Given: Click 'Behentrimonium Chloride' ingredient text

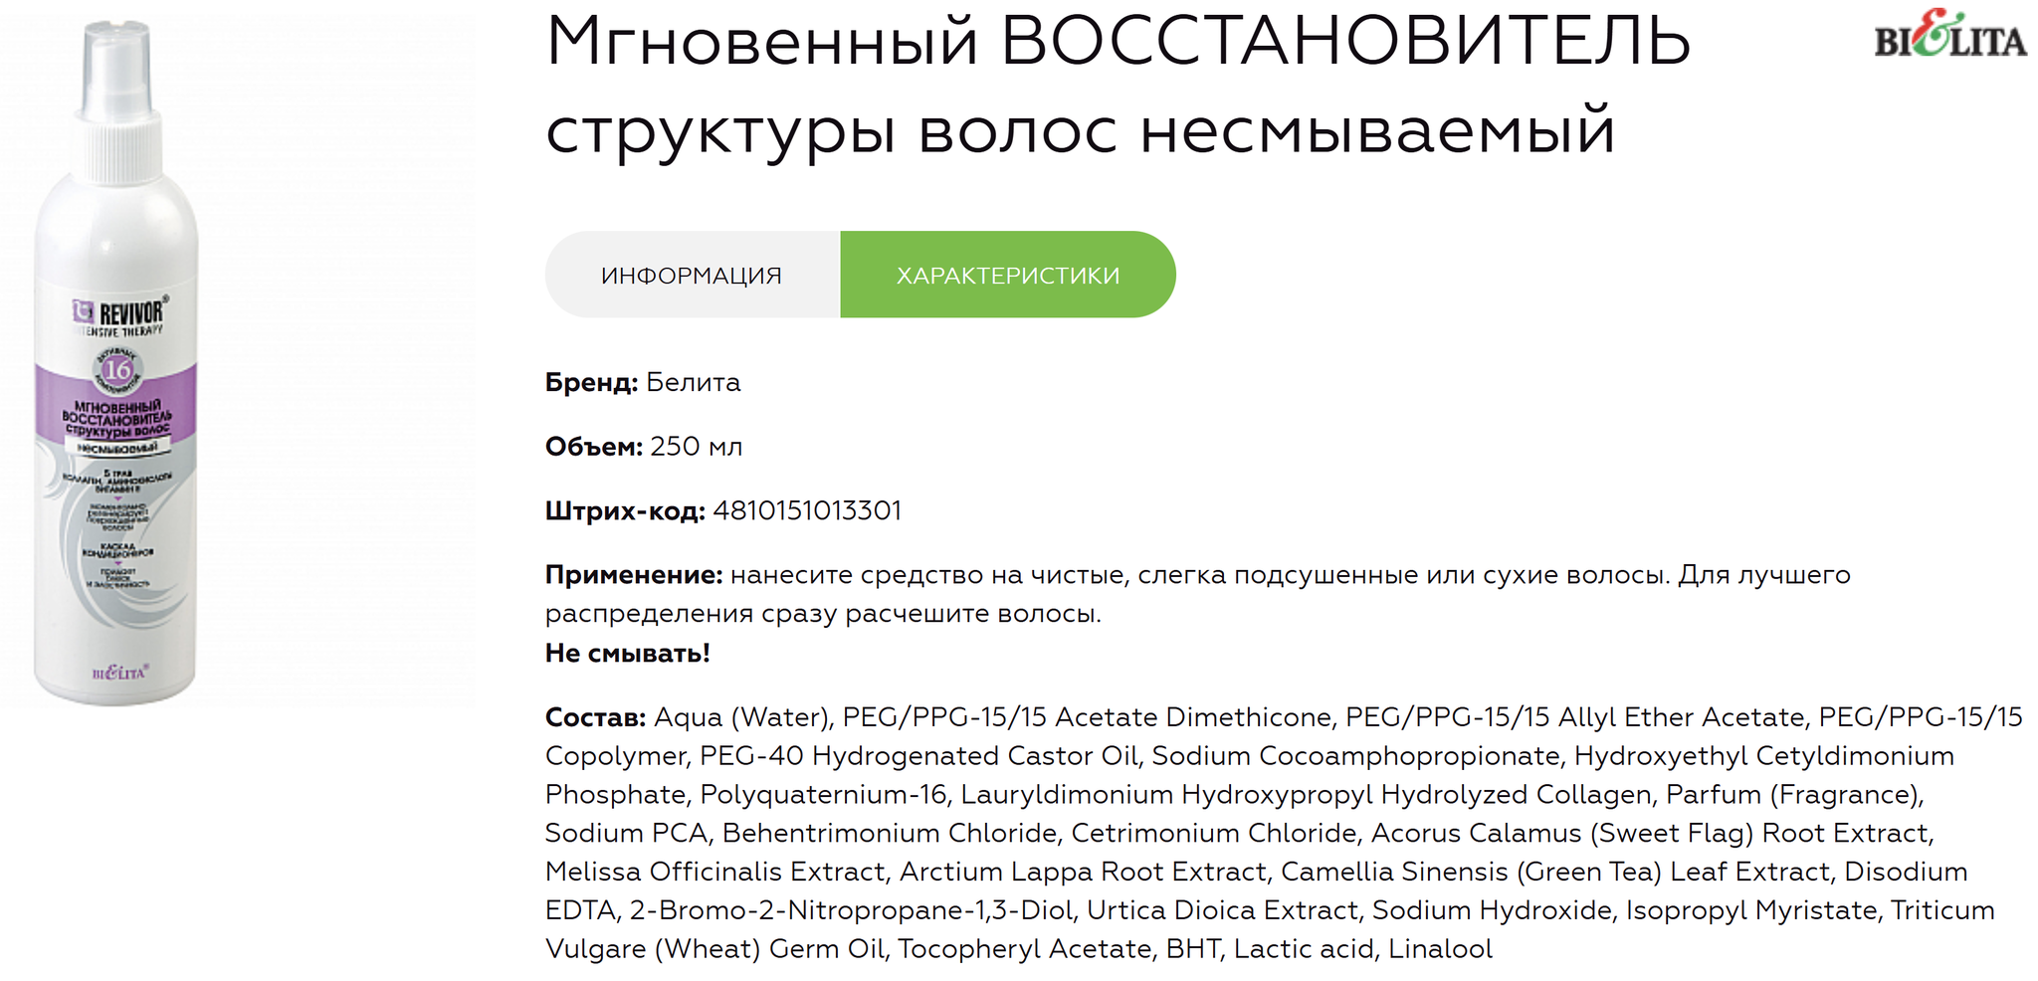Looking at the screenshot, I should pos(890,833).
